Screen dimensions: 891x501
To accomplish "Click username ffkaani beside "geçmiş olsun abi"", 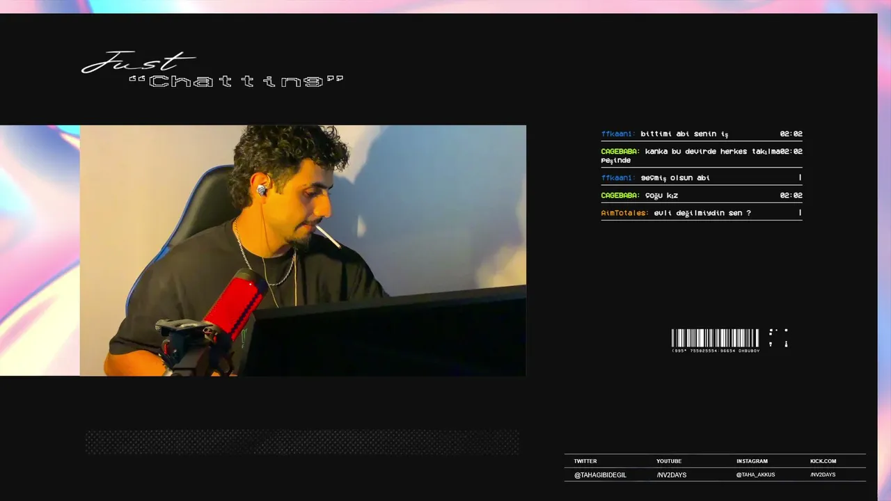I will pyautogui.click(x=618, y=177).
